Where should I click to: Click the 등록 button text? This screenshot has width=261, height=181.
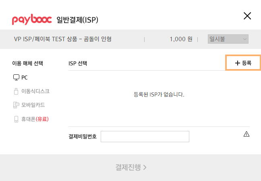[246, 63]
